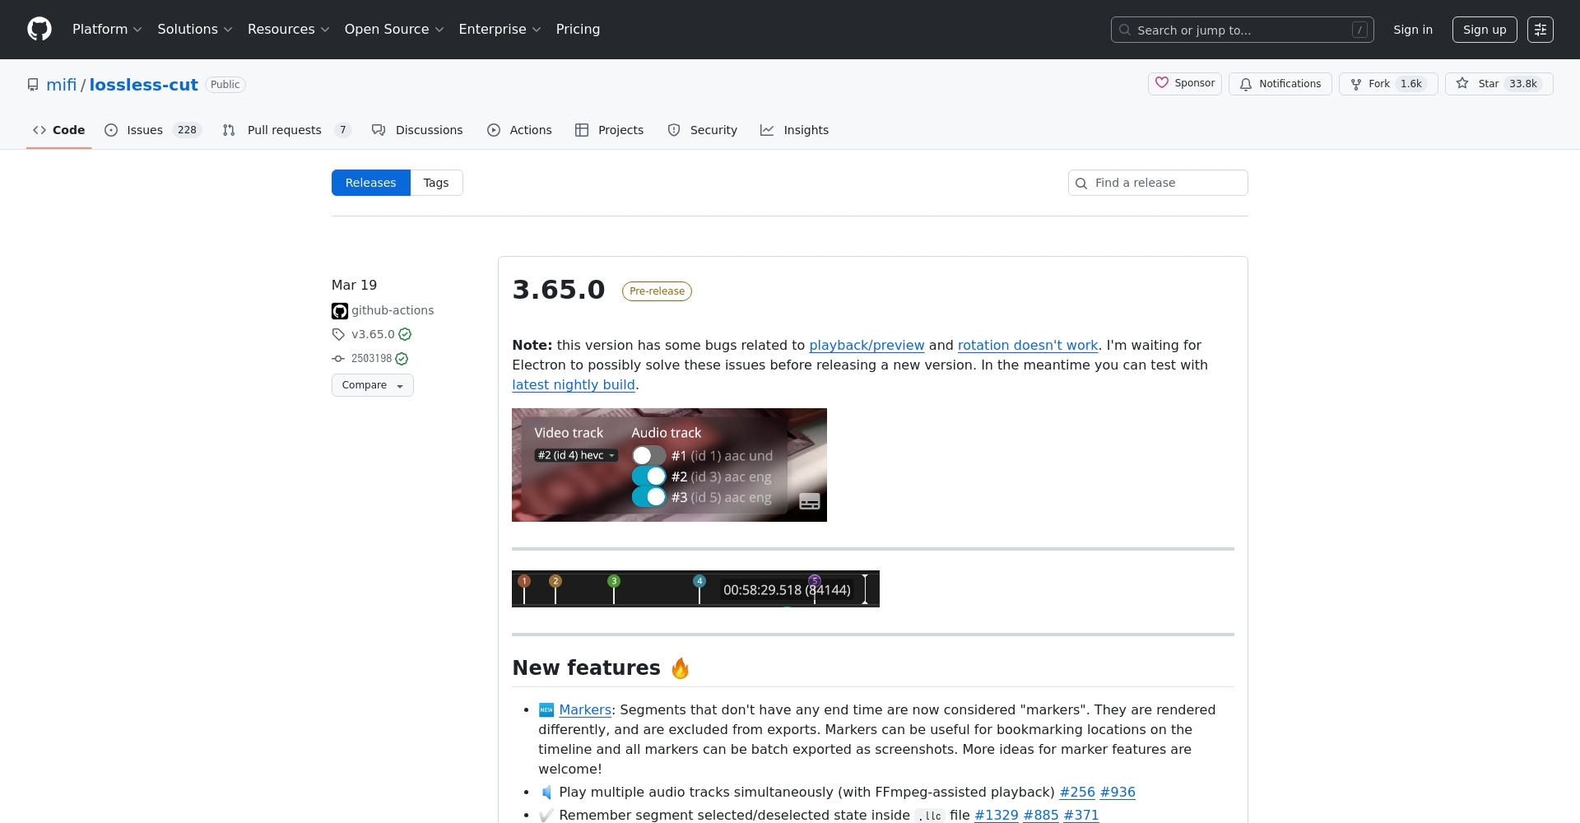Viewport: 1580px width, 823px height.
Task: Toggle audio track #2 aac eng switch
Action: pyautogui.click(x=648, y=477)
